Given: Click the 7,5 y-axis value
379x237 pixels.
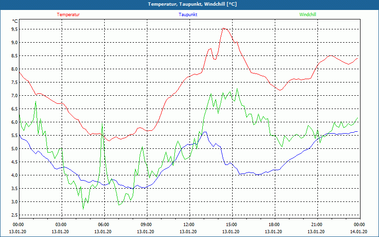Looking at the screenshot, I should pyautogui.click(x=15, y=82).
